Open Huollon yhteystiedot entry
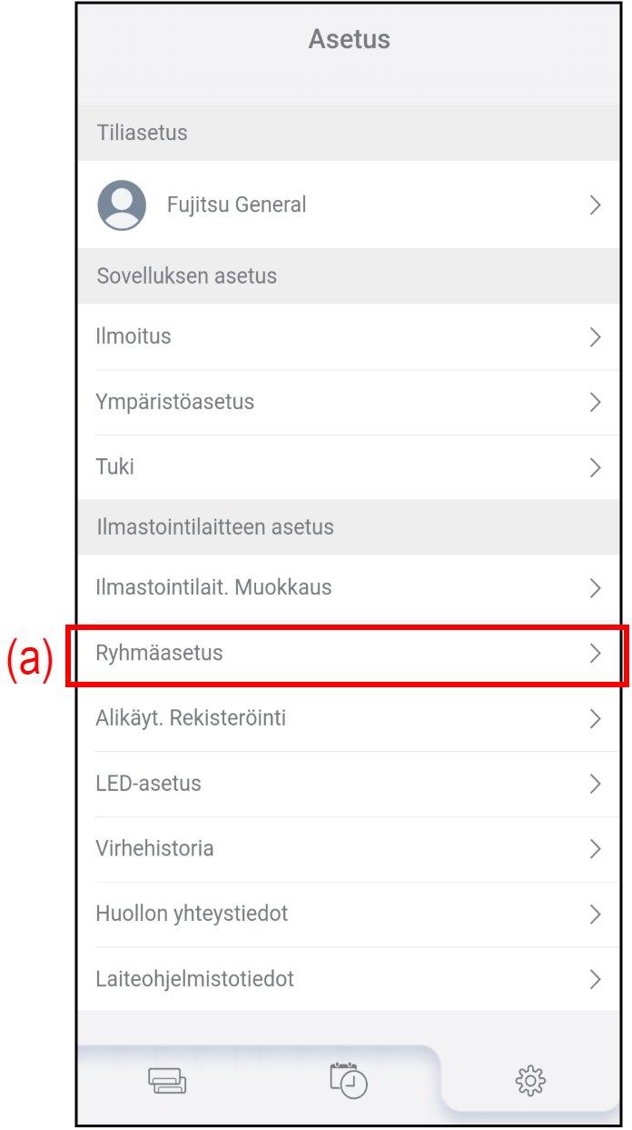 pyautogui.click(x=192, y=914)
